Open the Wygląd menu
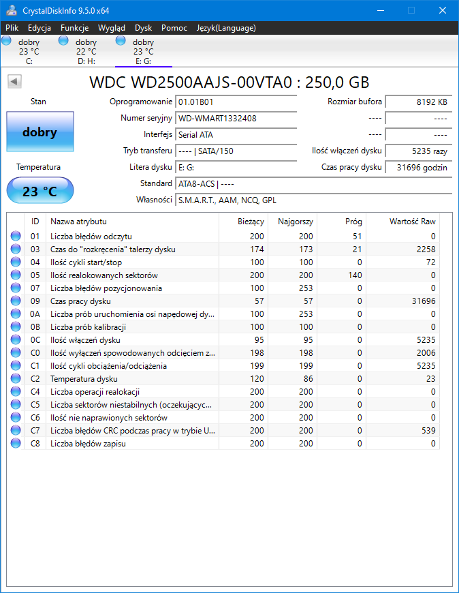 coord(112,28)
